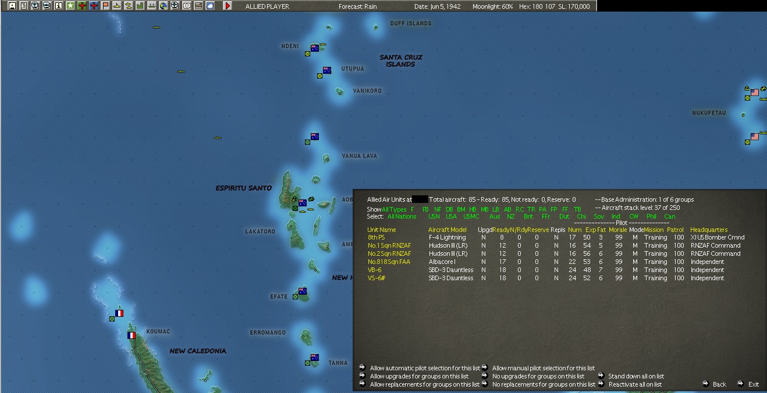Click the red play end-turn arrow

pyautogui.click(x=228, y=6)
